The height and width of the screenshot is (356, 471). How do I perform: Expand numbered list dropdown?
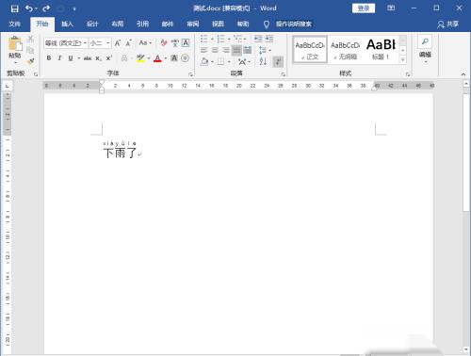click(229, 40)
